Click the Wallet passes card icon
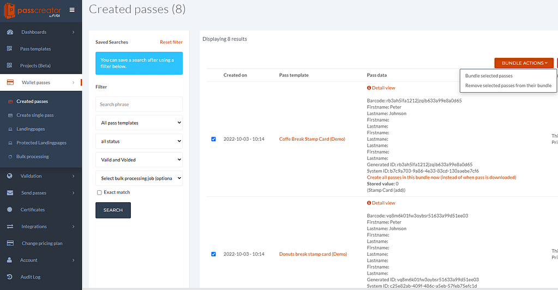The height and width of the screenshot is (290, 558). click(x=10, y=82)
